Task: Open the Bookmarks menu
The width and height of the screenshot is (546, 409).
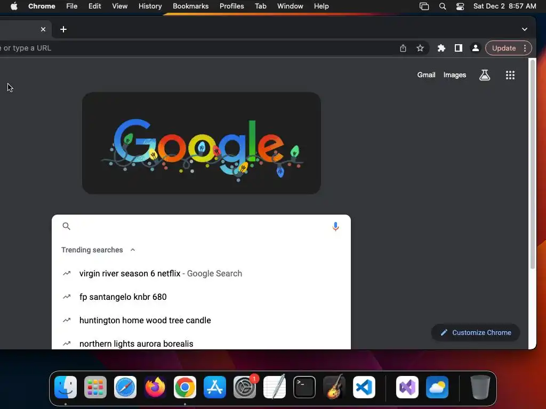Action: click(x=190, y=6)
